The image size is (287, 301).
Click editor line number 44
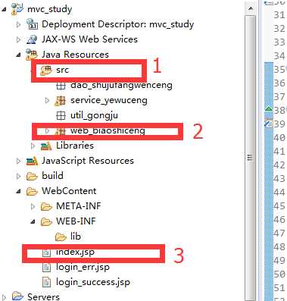279,193
